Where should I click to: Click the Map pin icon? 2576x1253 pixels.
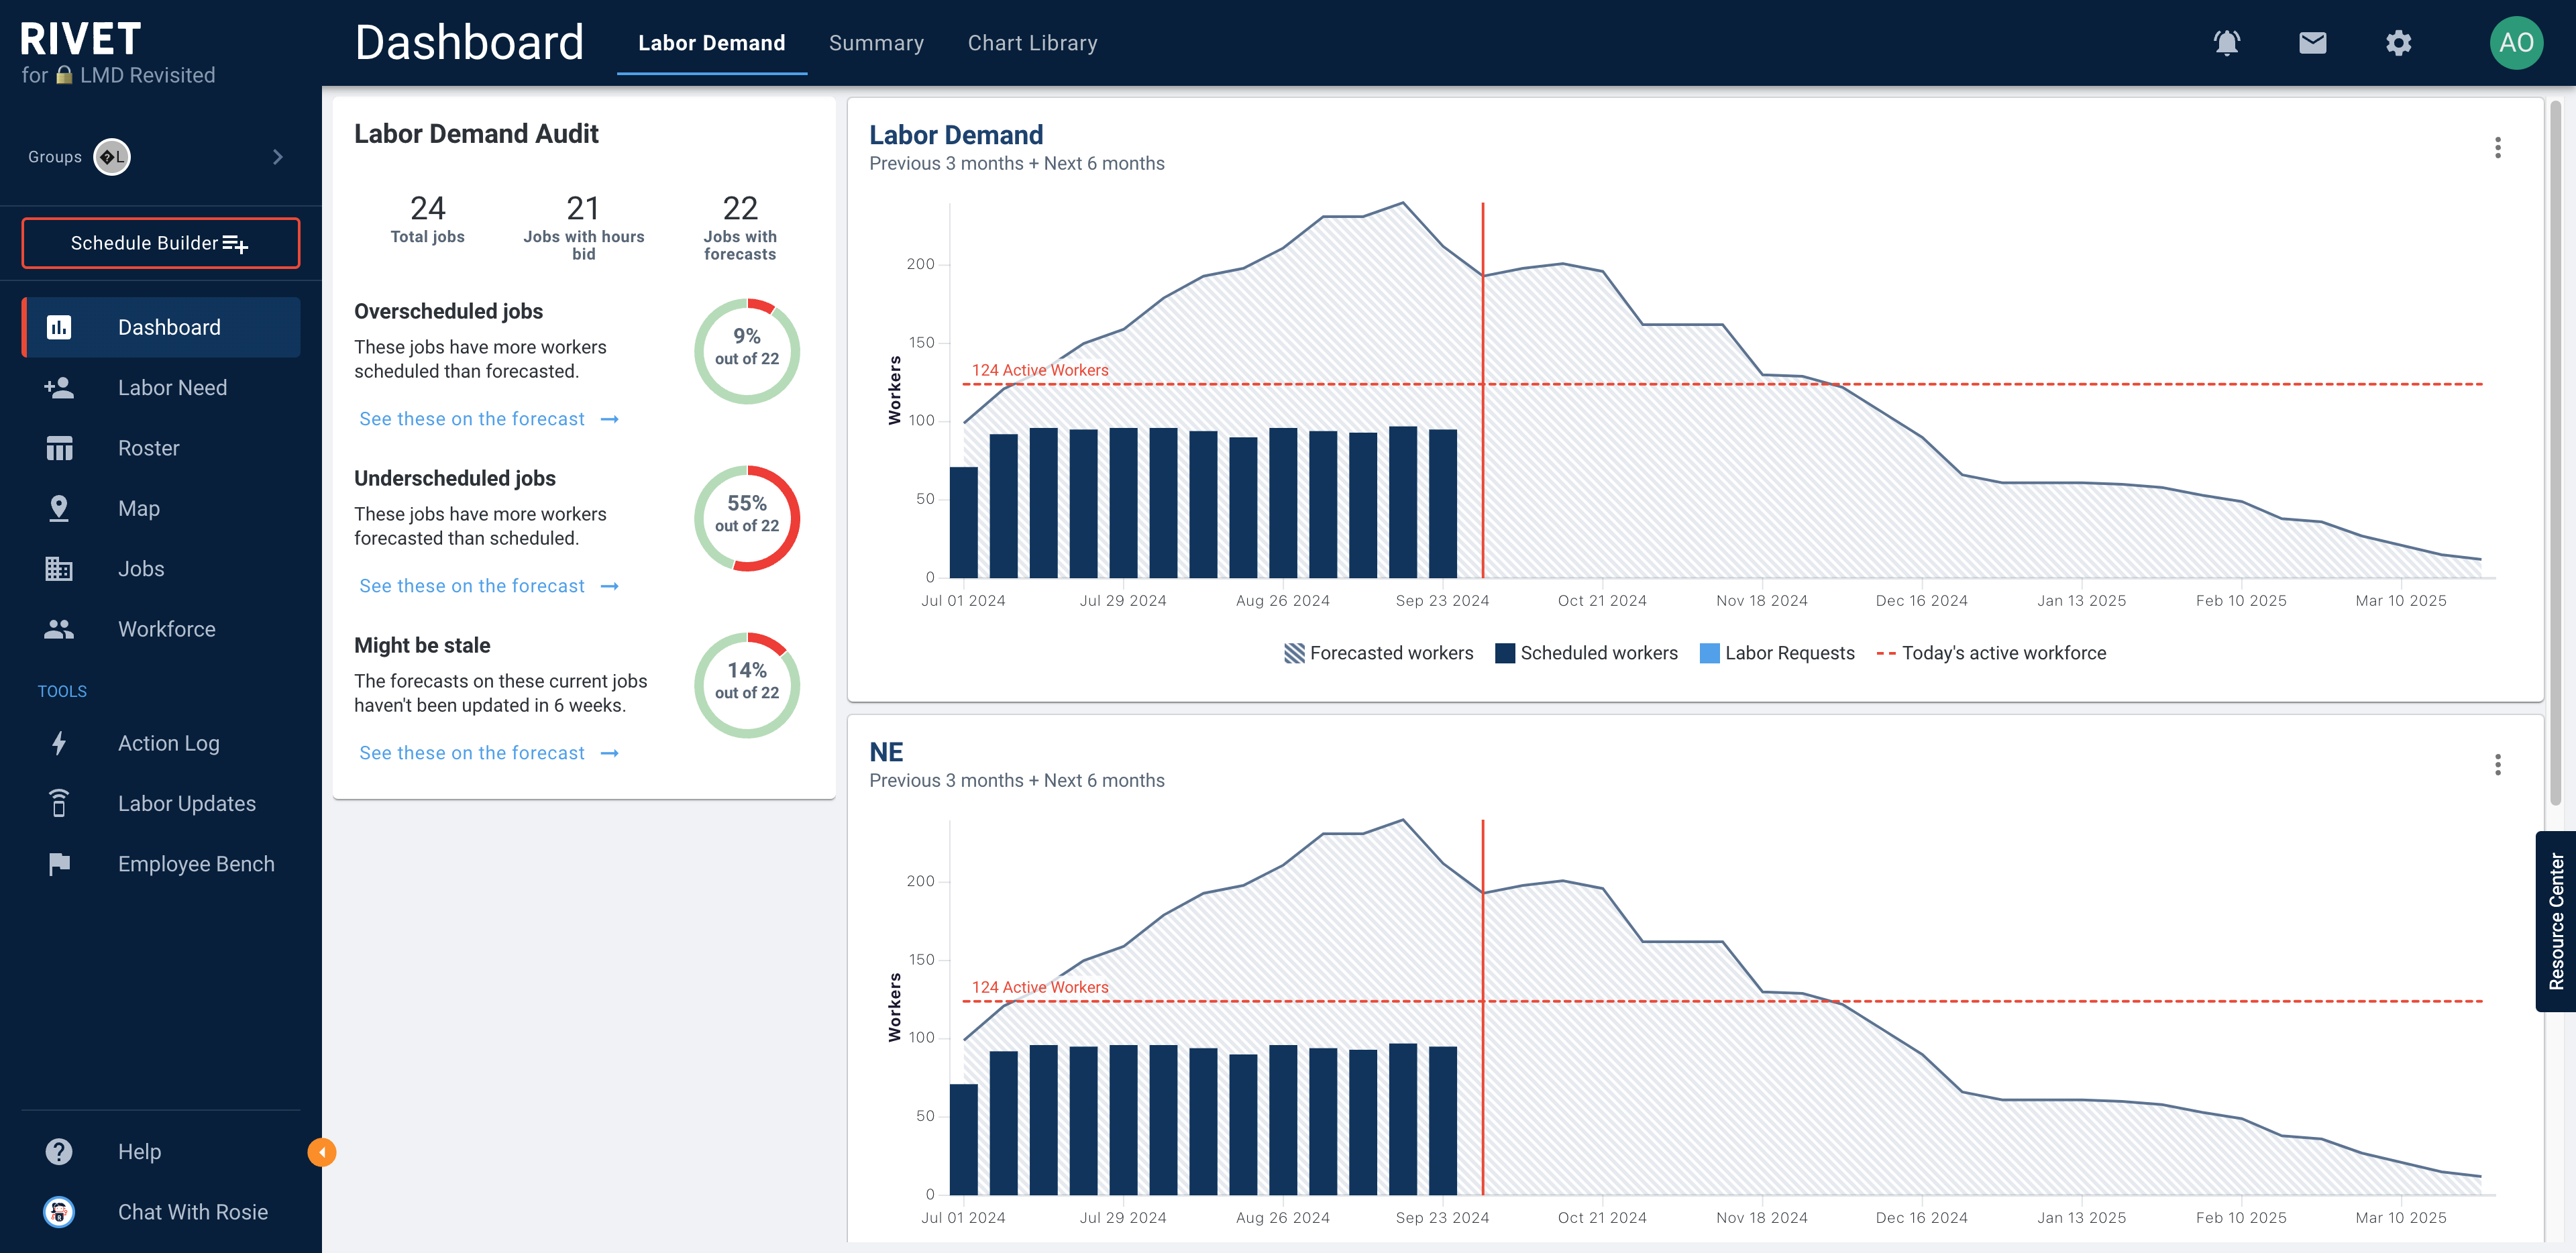(59, 508)
